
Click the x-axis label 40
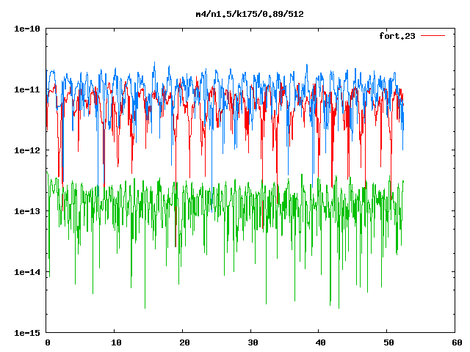click(x=320, y=342)
